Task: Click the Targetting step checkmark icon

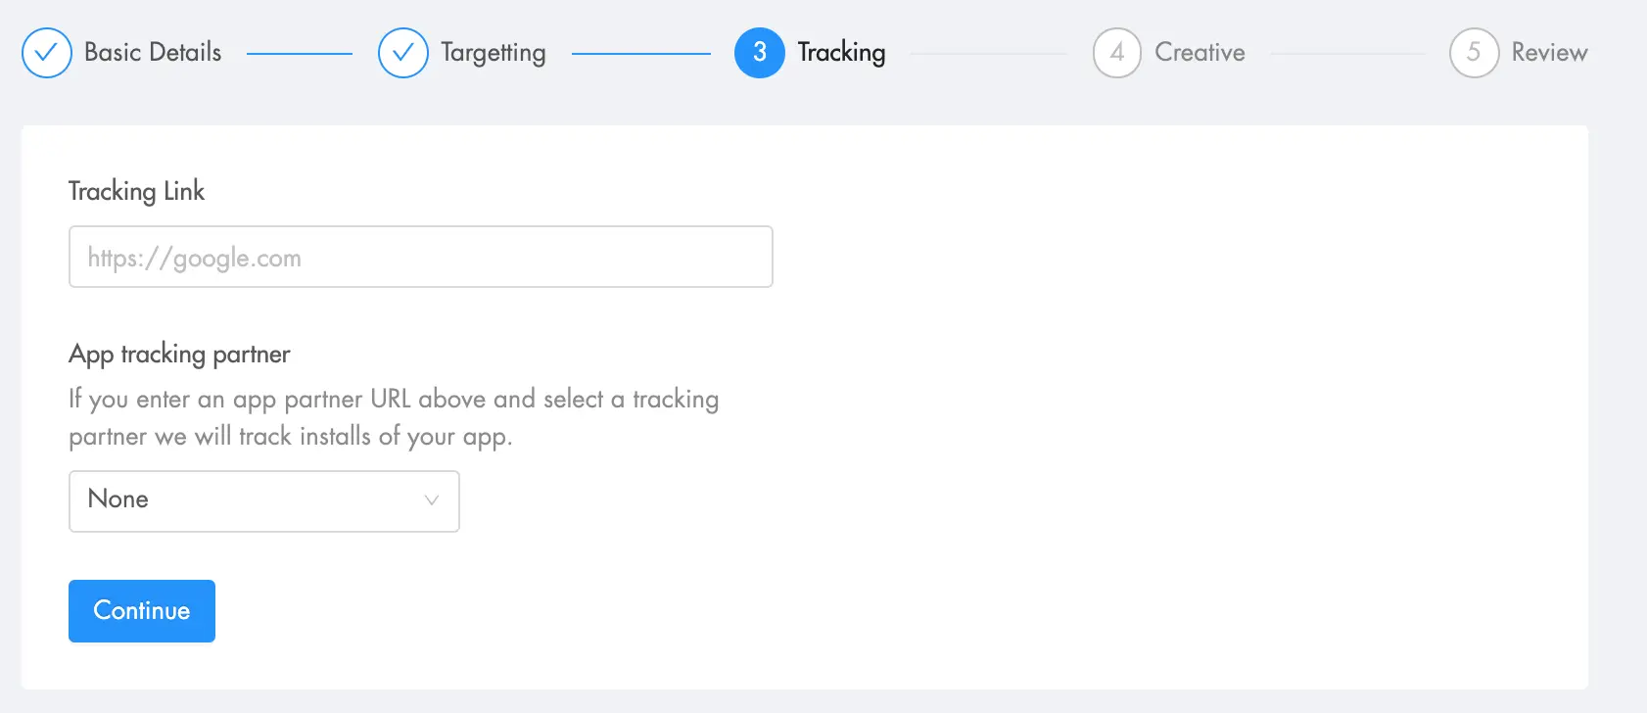Action: click(x=402, y=53)
